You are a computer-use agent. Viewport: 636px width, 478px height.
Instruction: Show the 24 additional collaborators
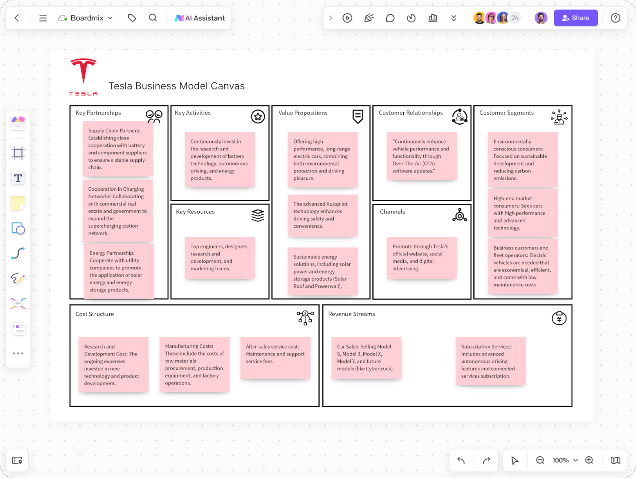(515, 18)
